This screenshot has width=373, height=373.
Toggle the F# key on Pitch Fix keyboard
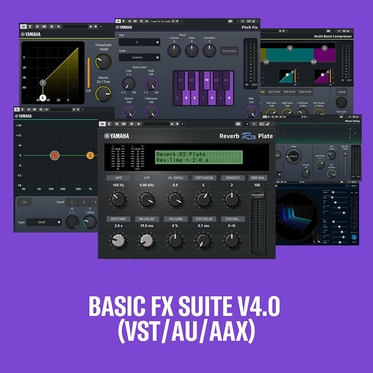[207, 80]
